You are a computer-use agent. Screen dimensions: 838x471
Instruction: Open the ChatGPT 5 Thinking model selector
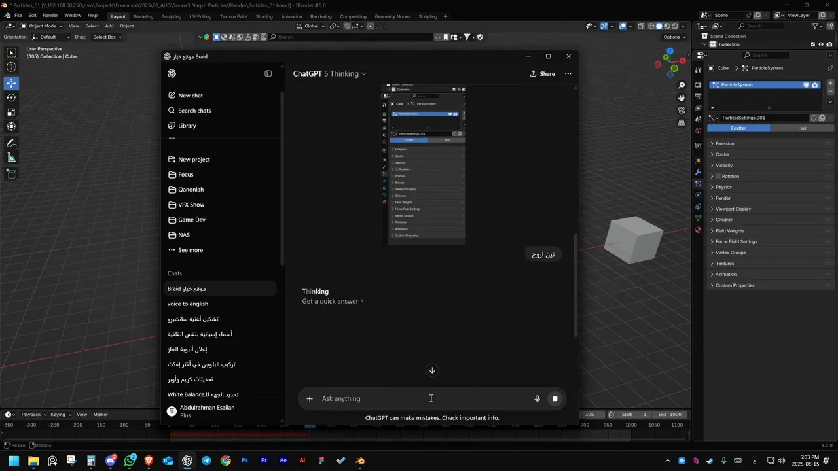329,74
